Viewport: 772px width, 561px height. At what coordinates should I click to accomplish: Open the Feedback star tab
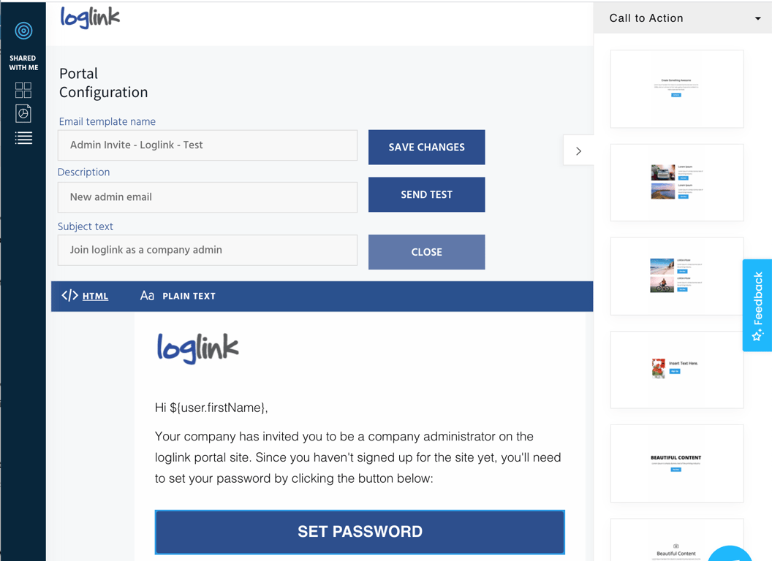(x=757, y=305)
